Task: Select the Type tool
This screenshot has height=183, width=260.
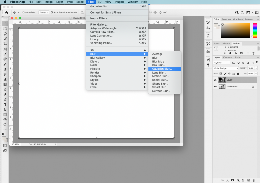Action: tap(5, 105)
